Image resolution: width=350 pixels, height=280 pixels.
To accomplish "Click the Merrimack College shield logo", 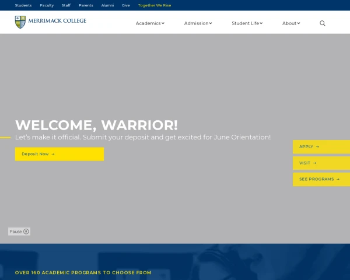I will [20, 22].
